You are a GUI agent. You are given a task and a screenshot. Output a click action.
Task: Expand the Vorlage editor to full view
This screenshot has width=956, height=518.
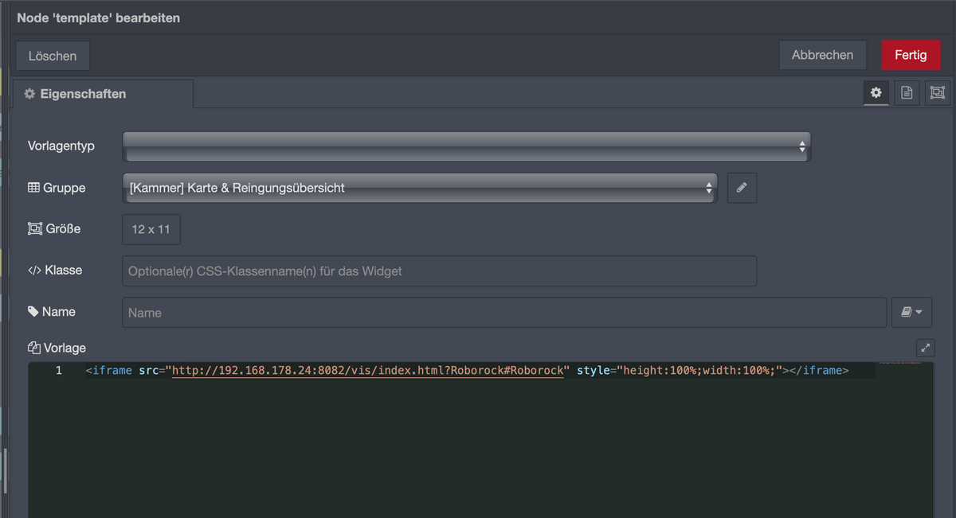click(x=925, y=348)
